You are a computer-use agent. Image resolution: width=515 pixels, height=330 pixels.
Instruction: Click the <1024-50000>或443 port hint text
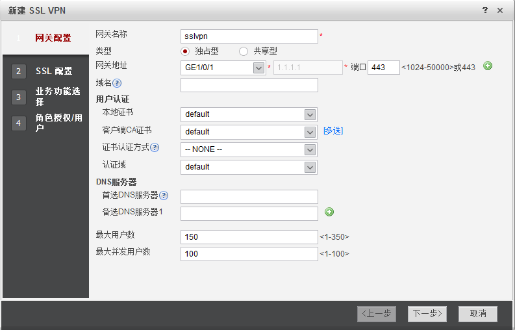click(438, 68)
